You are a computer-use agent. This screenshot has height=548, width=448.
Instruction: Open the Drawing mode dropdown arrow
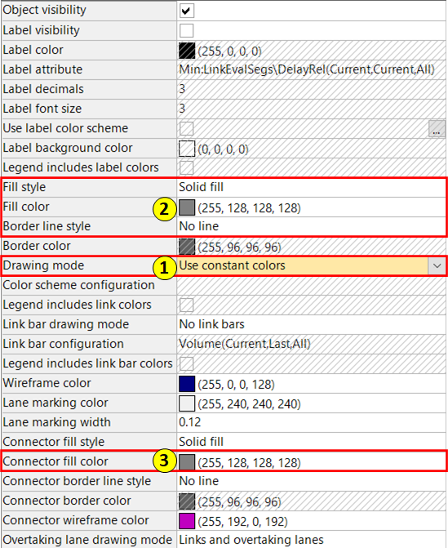pyautogui.click(x=437, y=266)
